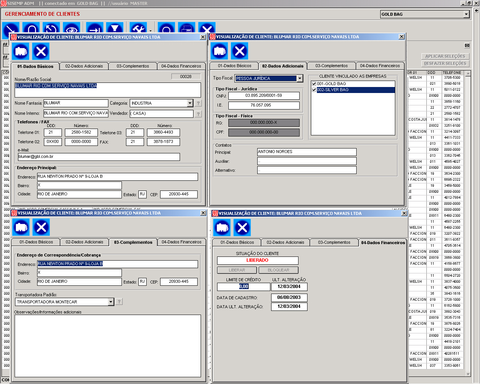Click the Observações/Informações adicionais text area

point(108,346)
